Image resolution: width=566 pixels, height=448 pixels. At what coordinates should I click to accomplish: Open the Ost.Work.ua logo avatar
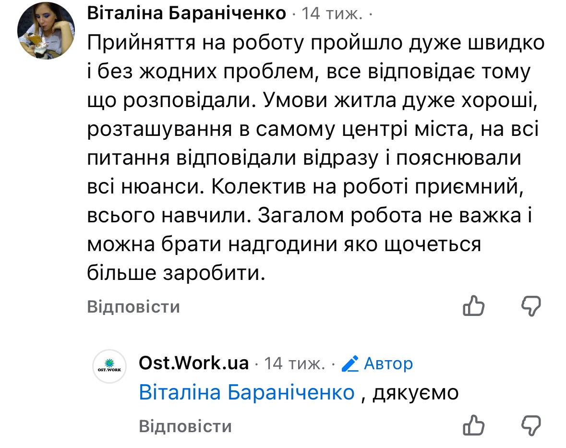[x=108, y=366]
